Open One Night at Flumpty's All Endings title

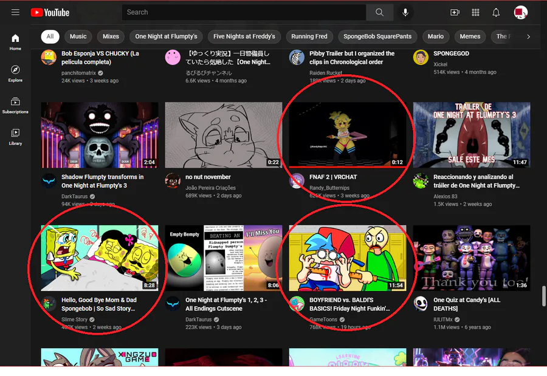point(226,304)
